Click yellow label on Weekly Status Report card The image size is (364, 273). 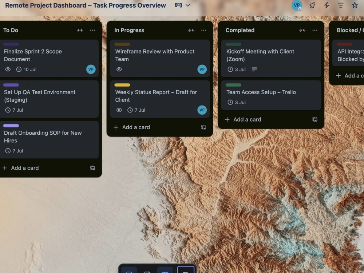tap(122, 85)
